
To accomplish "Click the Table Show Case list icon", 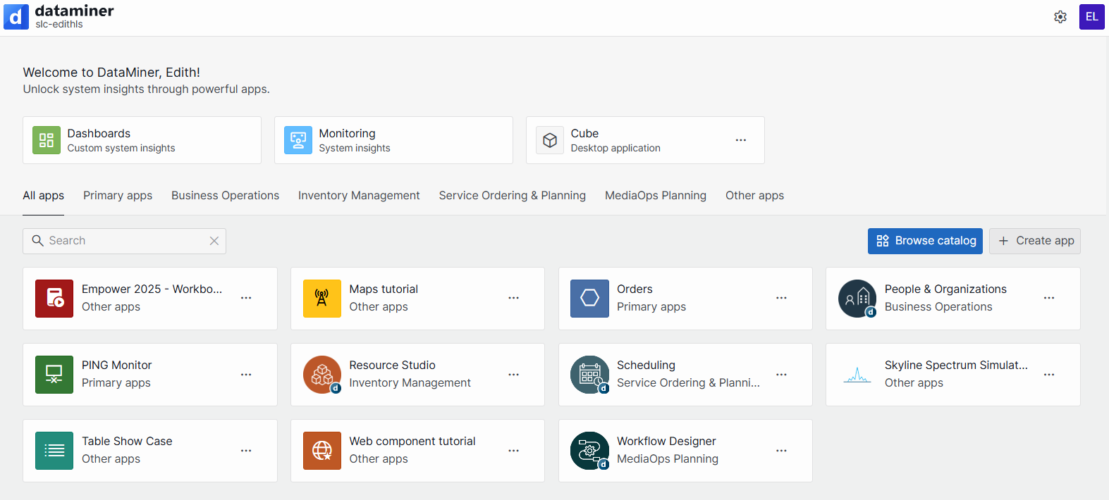I will pos(54,451).
